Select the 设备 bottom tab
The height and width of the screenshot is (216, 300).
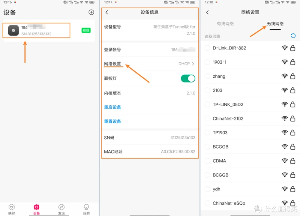pyautogui.click(x=36, y=209)
